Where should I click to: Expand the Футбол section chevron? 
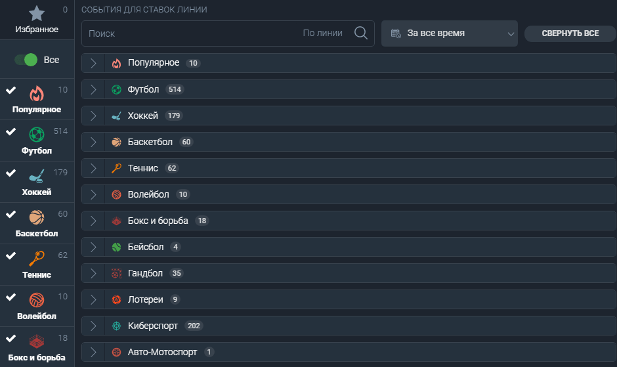[x=93, y=89]
